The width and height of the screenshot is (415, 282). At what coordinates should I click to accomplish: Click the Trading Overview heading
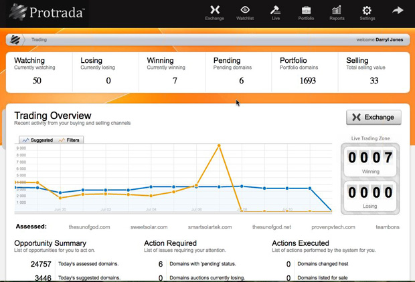pos(53,116)
